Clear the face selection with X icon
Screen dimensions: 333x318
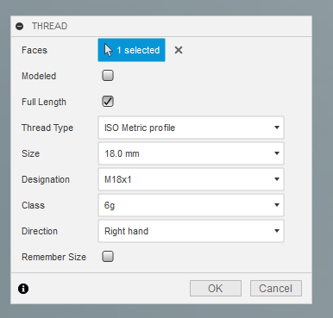tap(179, 50)
